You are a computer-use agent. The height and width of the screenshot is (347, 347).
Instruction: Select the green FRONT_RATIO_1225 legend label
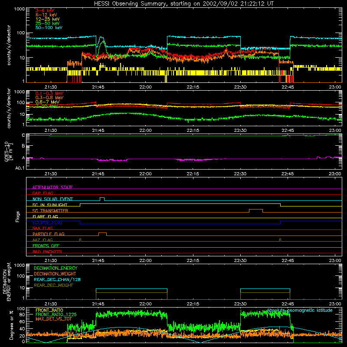tap(56, 314)
